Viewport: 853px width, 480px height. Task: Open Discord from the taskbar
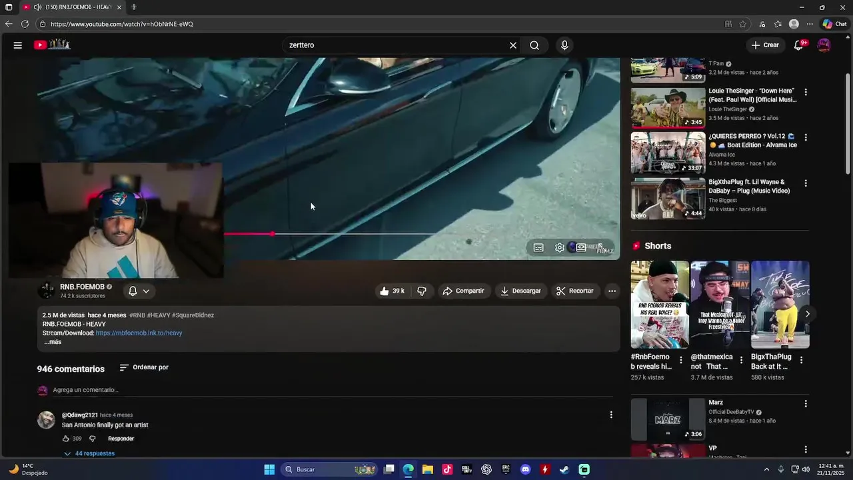[526, 469]
